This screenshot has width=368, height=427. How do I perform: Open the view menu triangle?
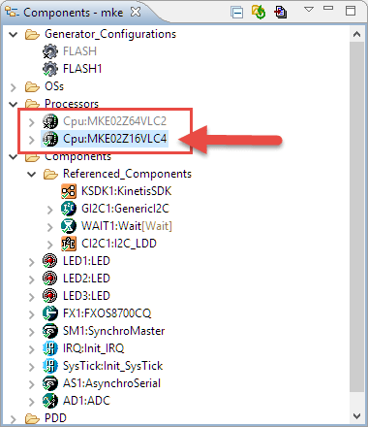pyautogui.click(x=309, y=9)
